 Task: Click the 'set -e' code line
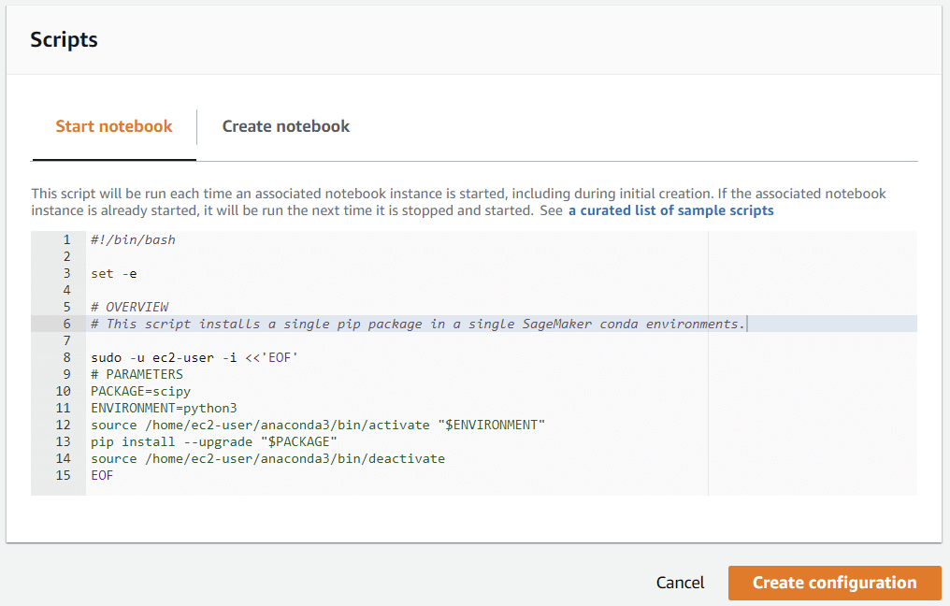pos(115,273)
